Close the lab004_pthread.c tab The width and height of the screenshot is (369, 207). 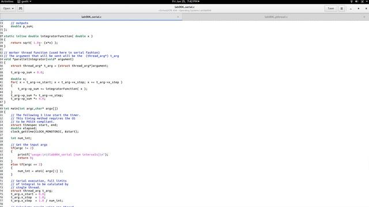(x=364, y=17)
